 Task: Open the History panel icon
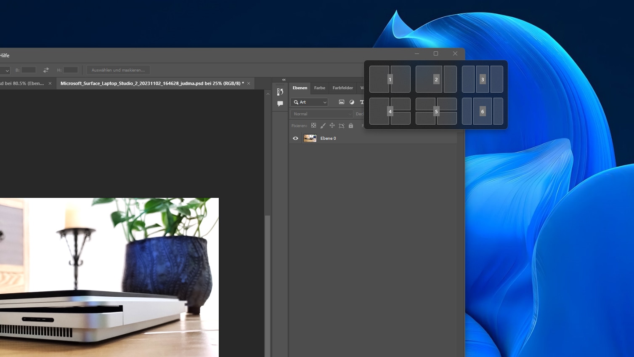coord(280,92)
